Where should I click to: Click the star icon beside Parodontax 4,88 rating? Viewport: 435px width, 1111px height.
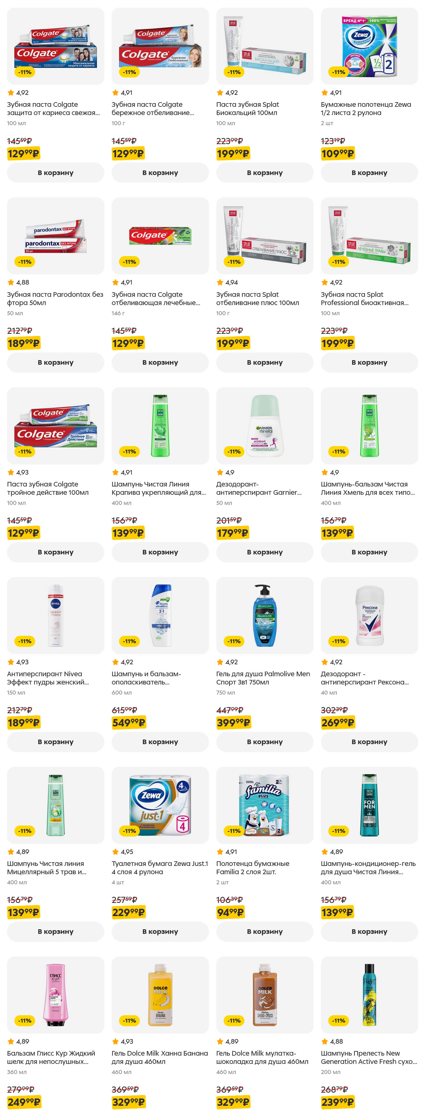click(11, 282)
